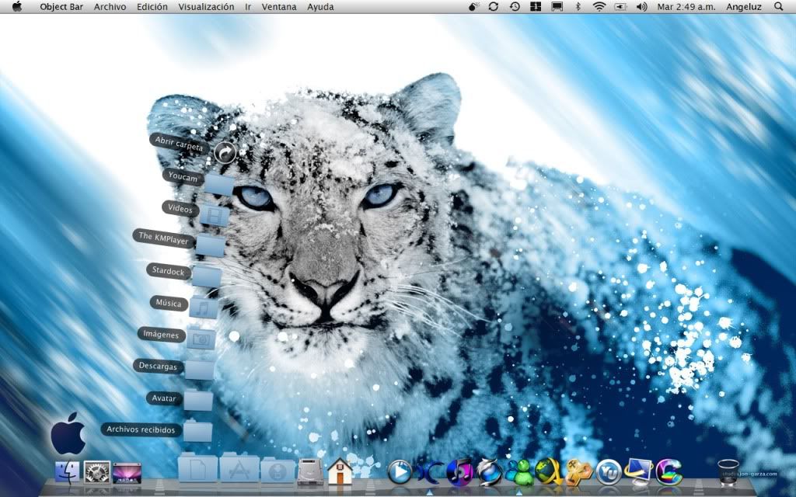796x497 pixels.
Task: Click the bomb icon in menu bar
Action: [x=473, y=6]
